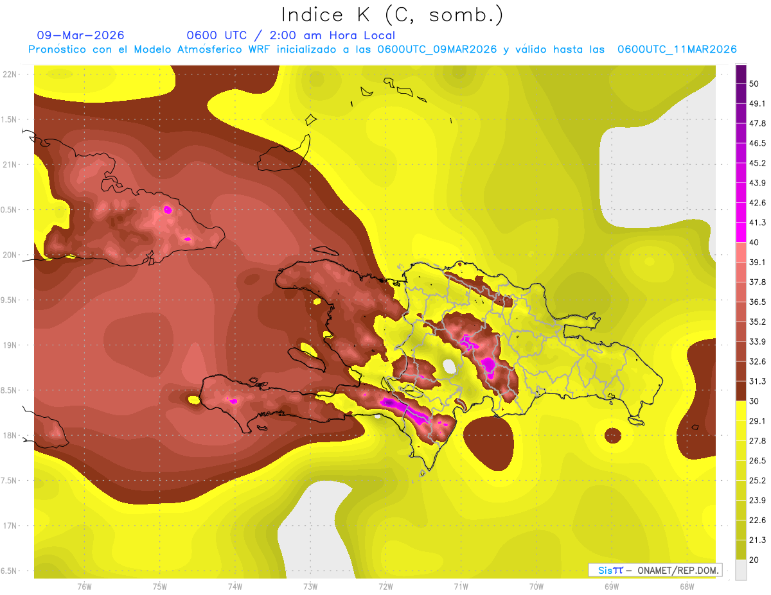Click the legend value "33.9"
The width and height of the screenshot is (771, 595).
[x=756, y=341]
